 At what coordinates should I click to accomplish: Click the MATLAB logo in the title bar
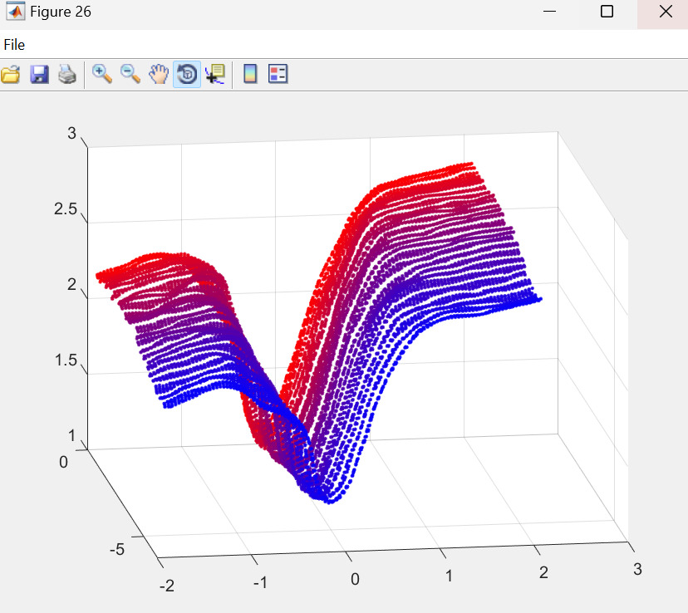tap(14, 12)
